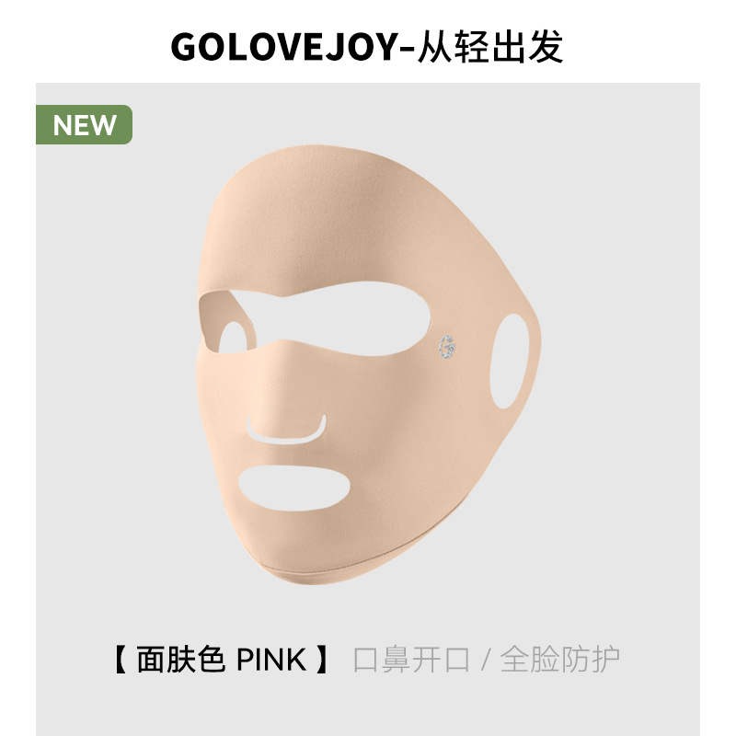Click the inner mask lining beside the eye
Image resolution: width=736 pixels, height=736 pixels.
coord(213,315)
